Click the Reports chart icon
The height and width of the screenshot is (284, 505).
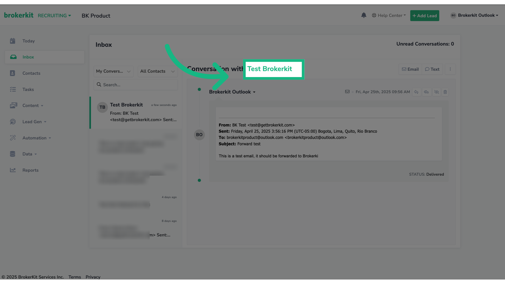[x=13, y=170]
